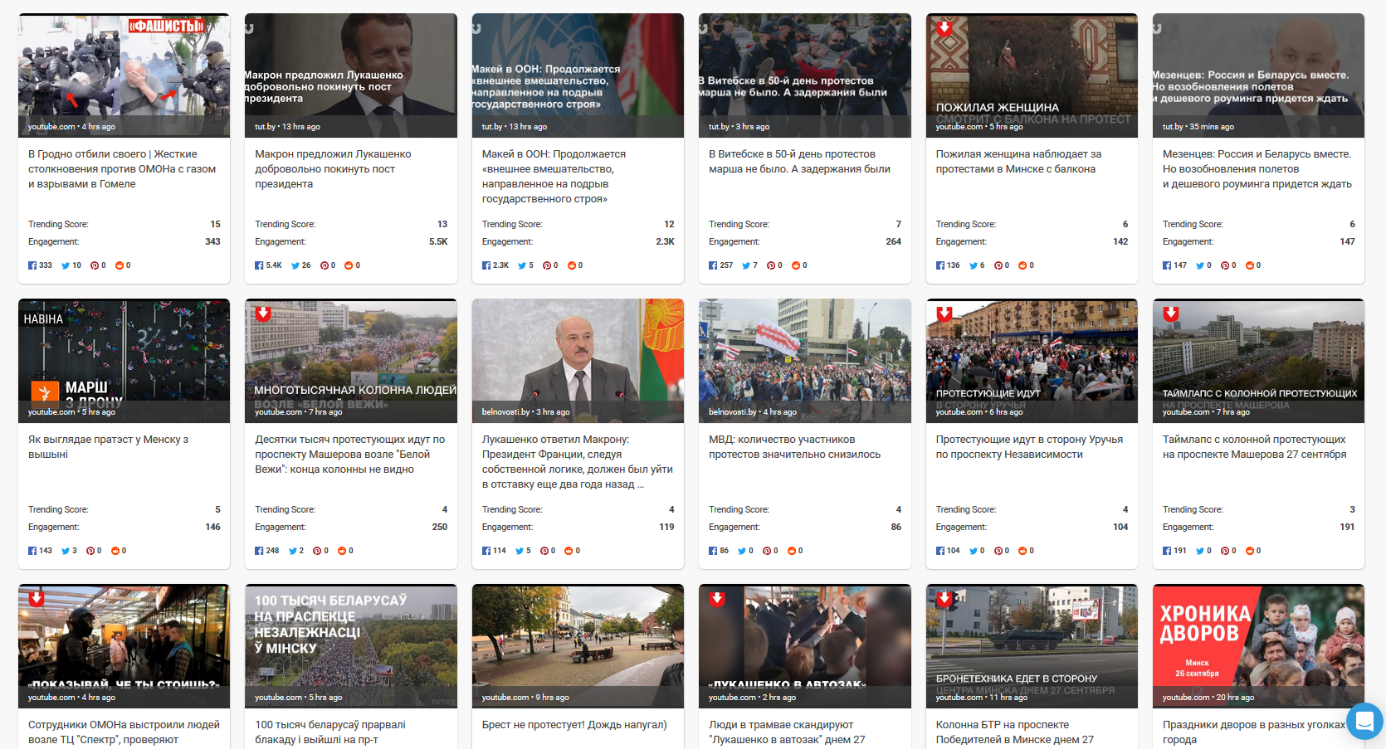
Task: Click red arrow badge on Бронетехника едет thumbnail
Action: [x=944, y=599]
